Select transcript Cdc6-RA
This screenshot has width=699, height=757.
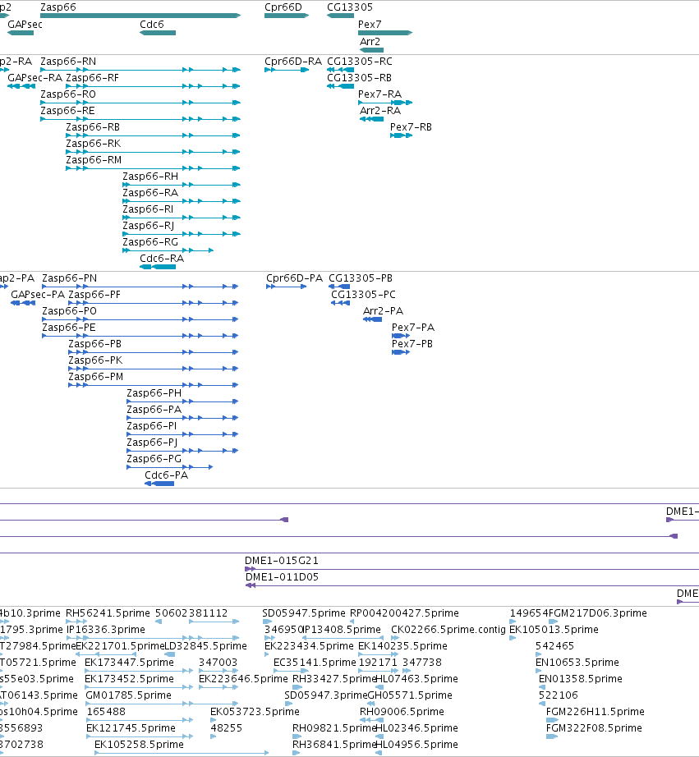[x=162, y=259]
